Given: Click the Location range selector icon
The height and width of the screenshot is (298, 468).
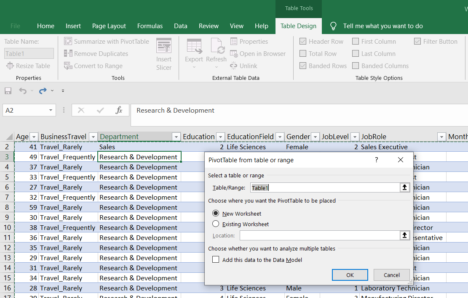Looking at the screenshot, I should [x=405, y=235].
